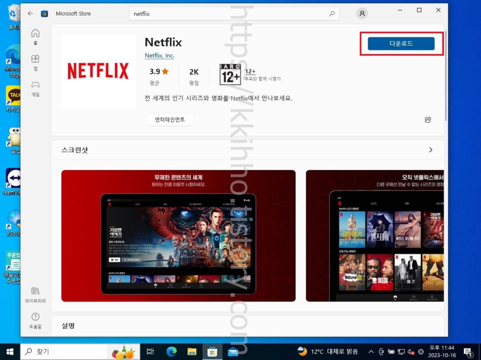
Task: Open the weather widget showing 12°C
Action: [328, 351]
